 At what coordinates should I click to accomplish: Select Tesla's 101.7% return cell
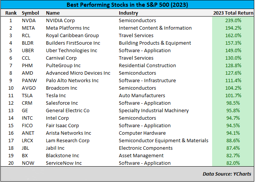[232, 96]
